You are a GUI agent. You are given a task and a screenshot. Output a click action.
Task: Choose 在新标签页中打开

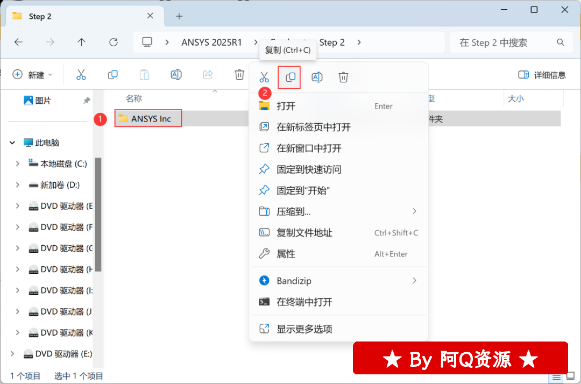pyautogui.click(x=339, y=127)
